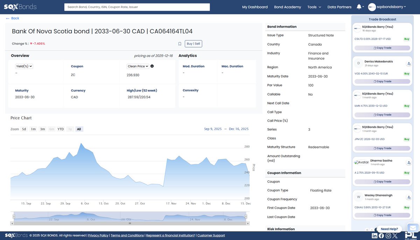The image size is (420, 240).
Task: Expand the sqxbondsbarry account dropdown
Action: pos(391,7)
